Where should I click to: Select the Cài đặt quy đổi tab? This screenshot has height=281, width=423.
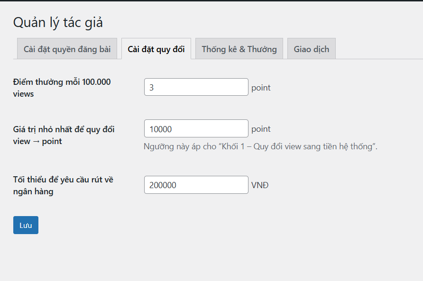tap(156, 49)
